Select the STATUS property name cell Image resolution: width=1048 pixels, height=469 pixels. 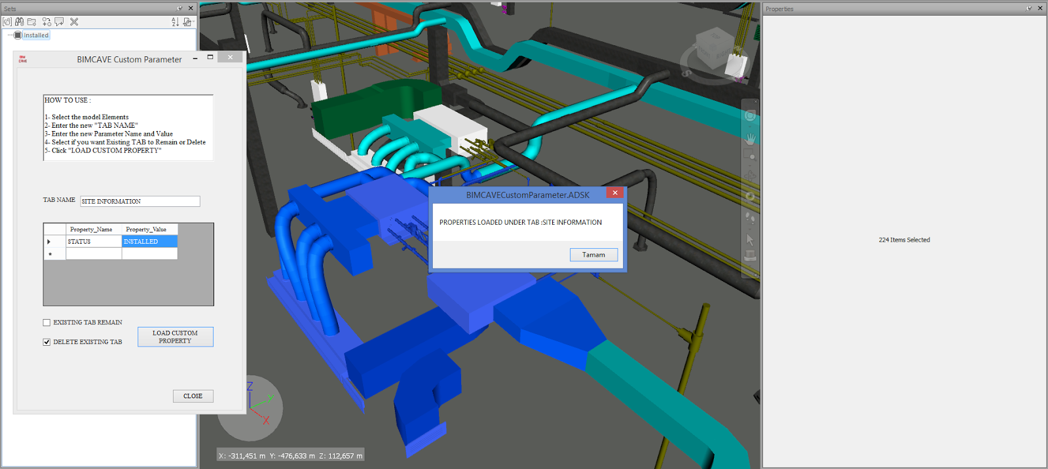point(94,241)
